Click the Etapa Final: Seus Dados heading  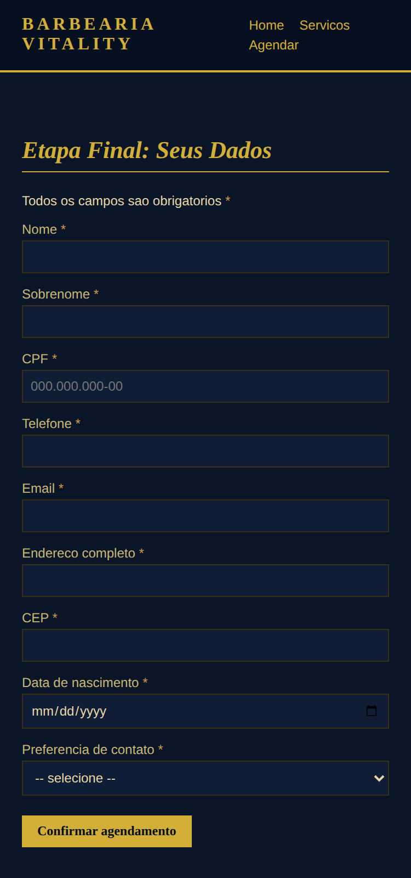(x=147, y=150)
